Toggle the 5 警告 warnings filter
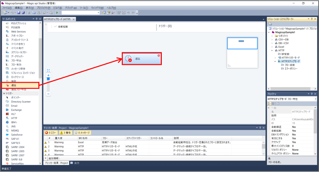This screenshot has height=172, width=319. pyautogui.click(x=68, y=133)
